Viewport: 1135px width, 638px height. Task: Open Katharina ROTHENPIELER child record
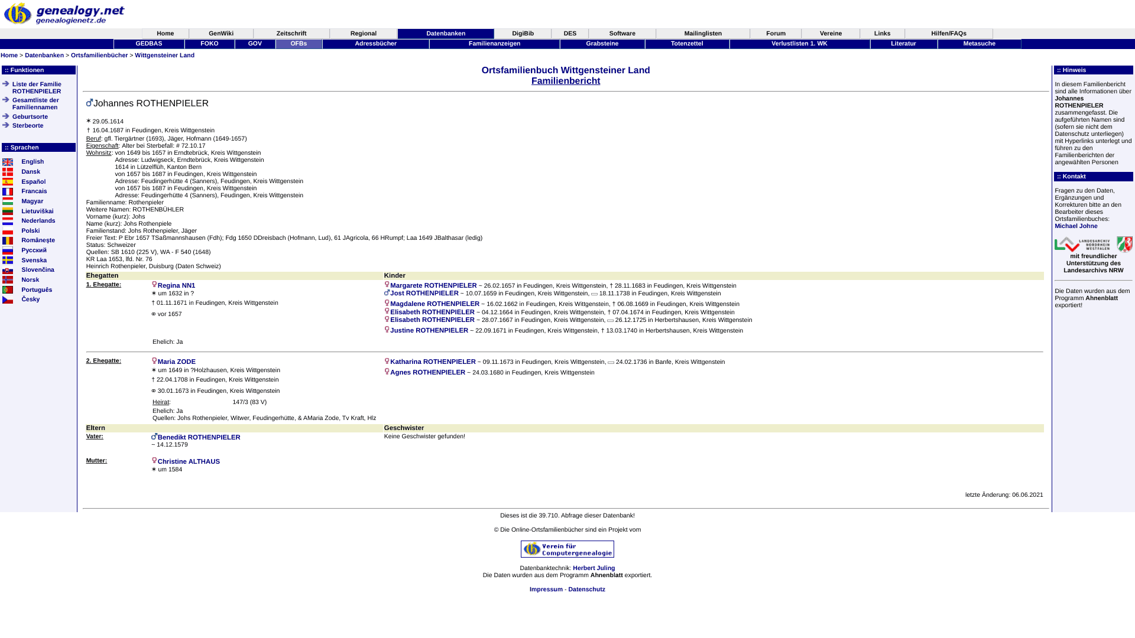pyautogui.click(x=433, y=362)
